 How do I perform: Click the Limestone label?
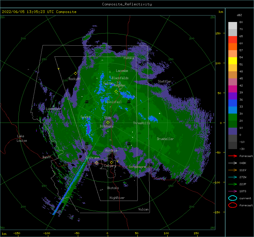(53, 109)
